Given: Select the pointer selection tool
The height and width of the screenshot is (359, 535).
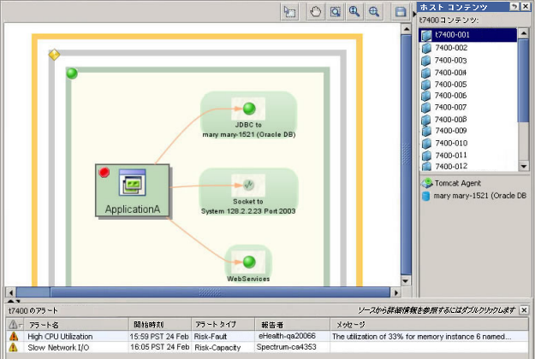Looking at the screenshot, I should tap(289, 12).
